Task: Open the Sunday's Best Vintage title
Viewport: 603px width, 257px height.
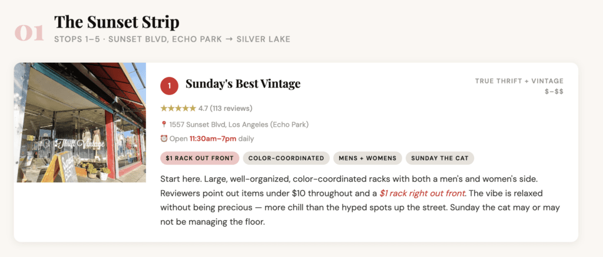Action: (243, 84)
